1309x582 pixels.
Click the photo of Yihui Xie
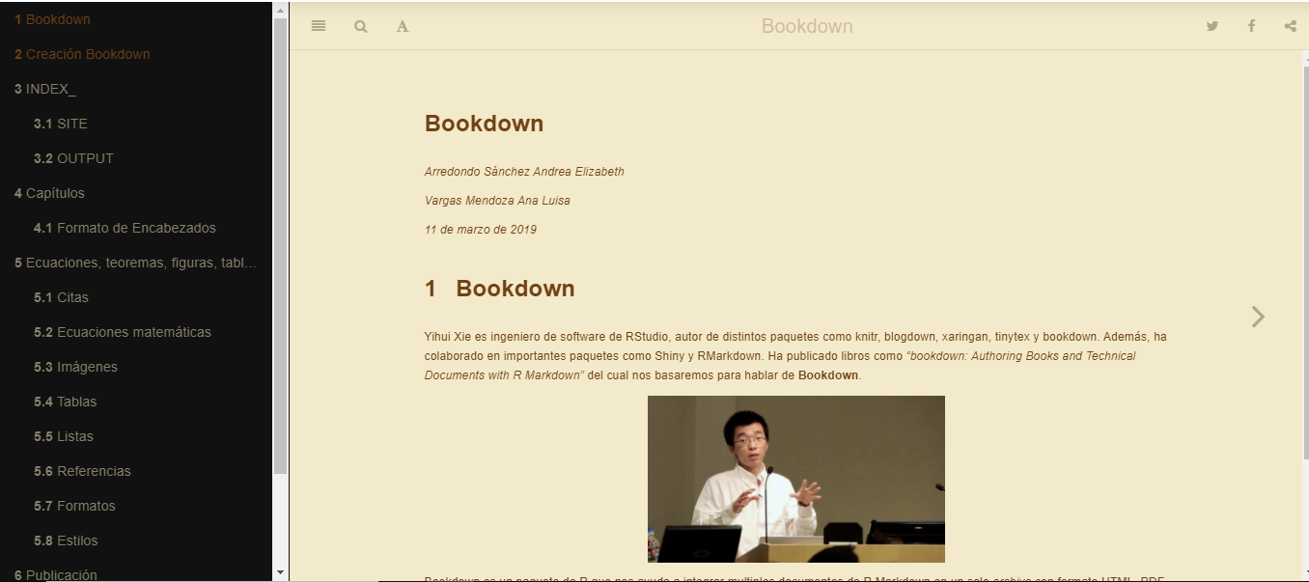click(x=795, y=479)
